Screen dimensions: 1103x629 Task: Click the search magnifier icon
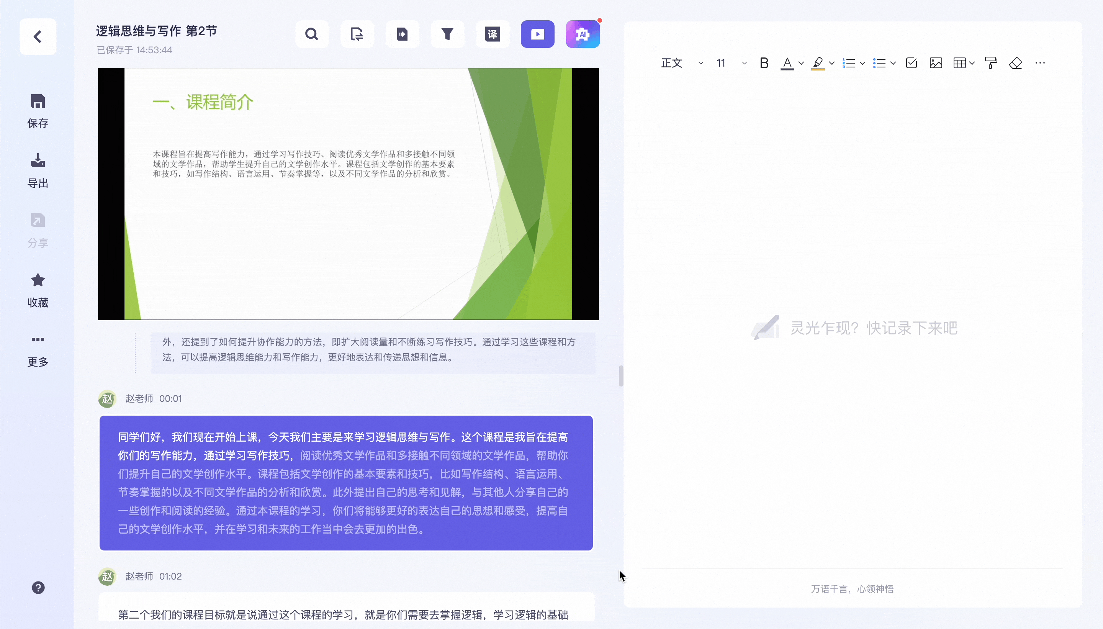tap(311, 34)
